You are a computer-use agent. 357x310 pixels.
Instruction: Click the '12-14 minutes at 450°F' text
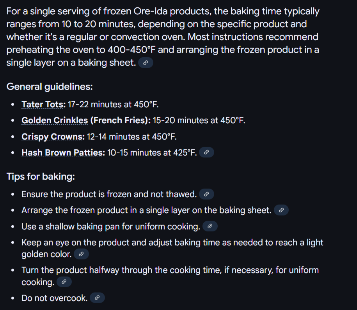131,137
